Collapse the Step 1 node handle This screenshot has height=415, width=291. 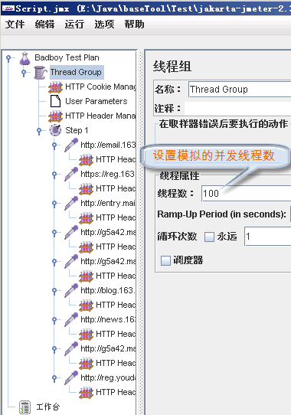39,131
